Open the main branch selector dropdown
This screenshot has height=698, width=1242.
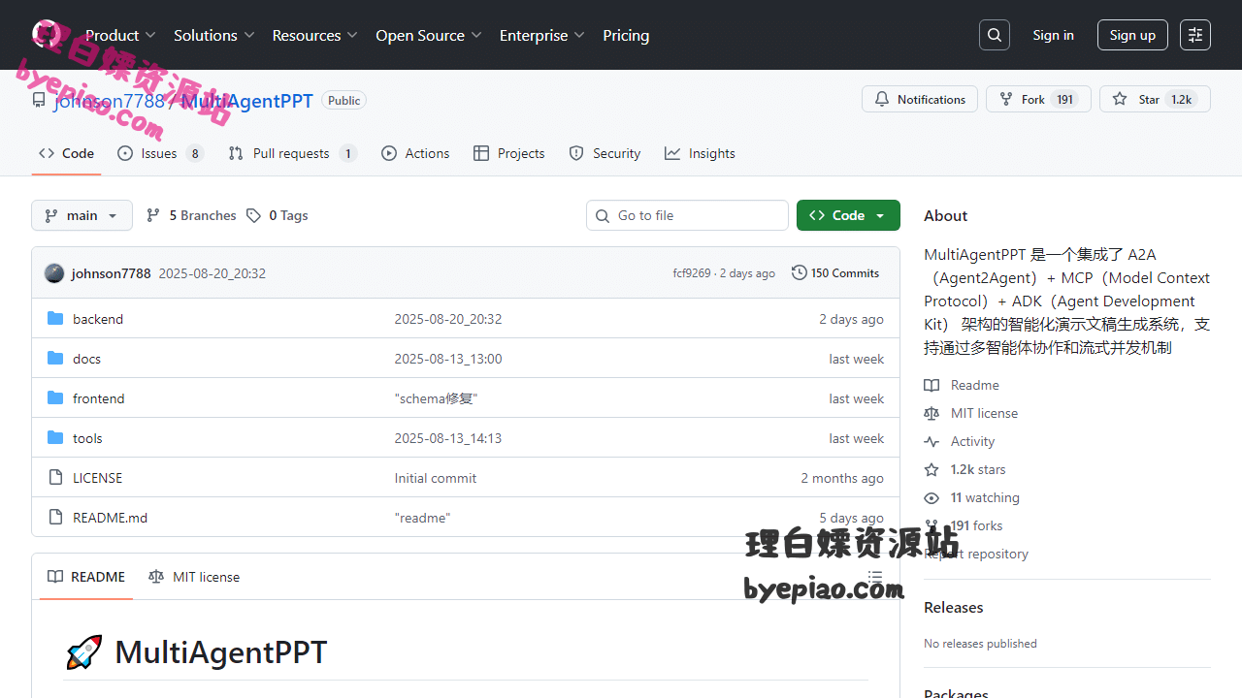(82, 215)
